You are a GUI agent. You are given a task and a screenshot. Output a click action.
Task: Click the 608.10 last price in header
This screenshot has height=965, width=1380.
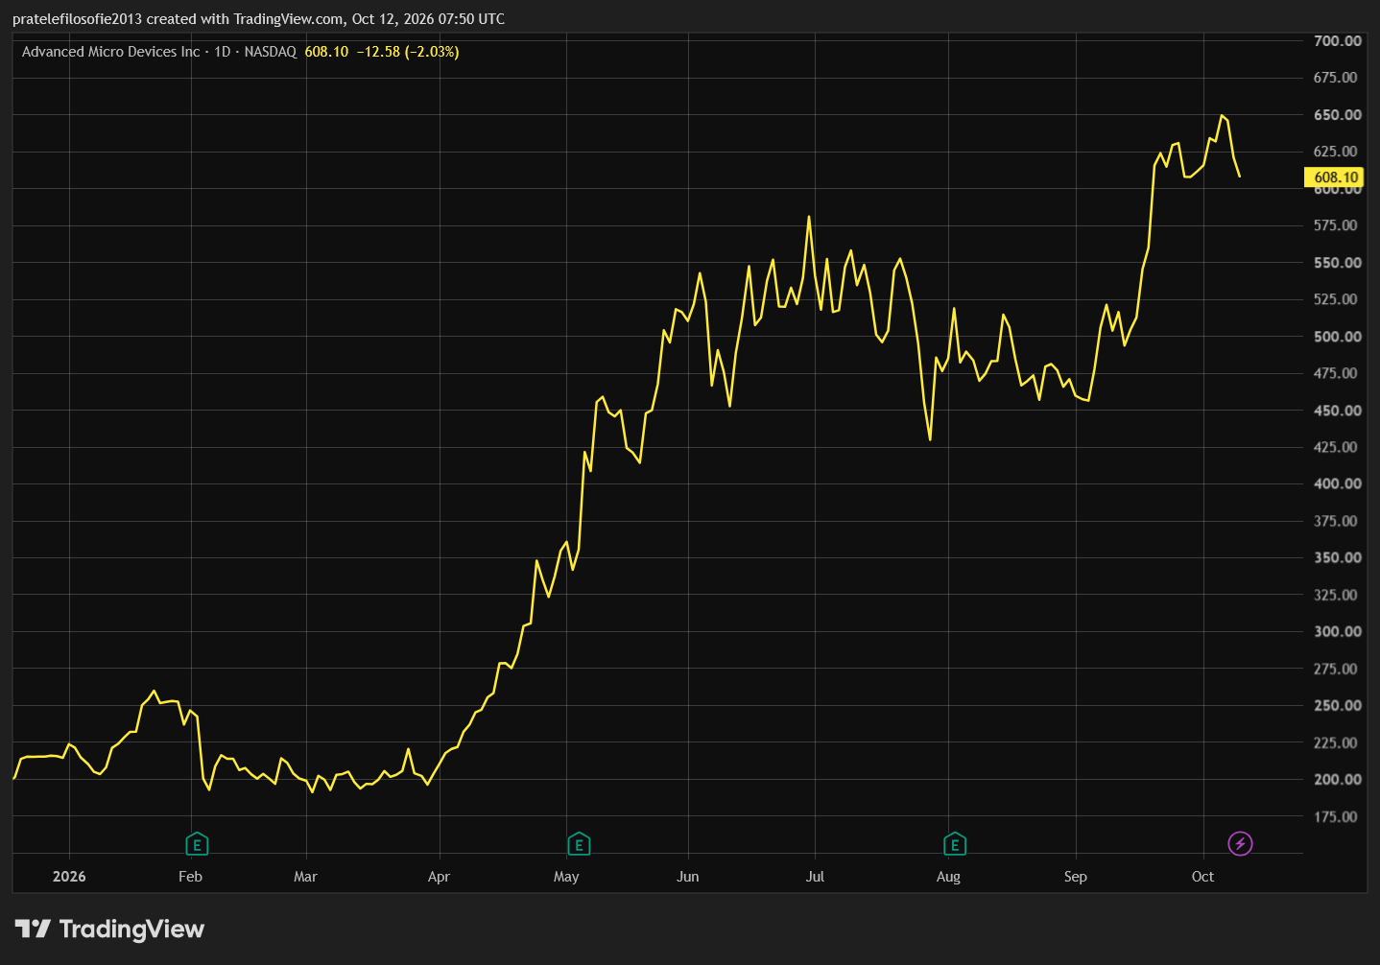pos(326,52)
